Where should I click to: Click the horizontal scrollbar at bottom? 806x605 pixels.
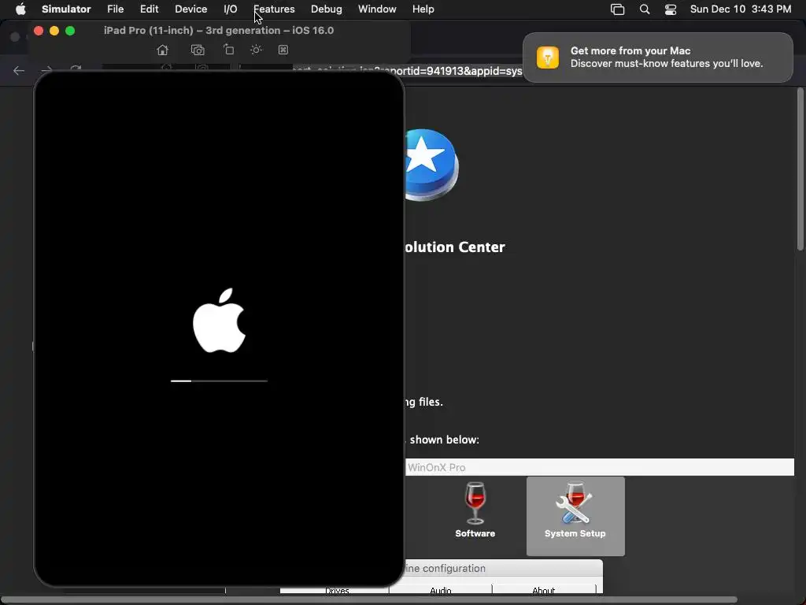click(x=369, y=599)
